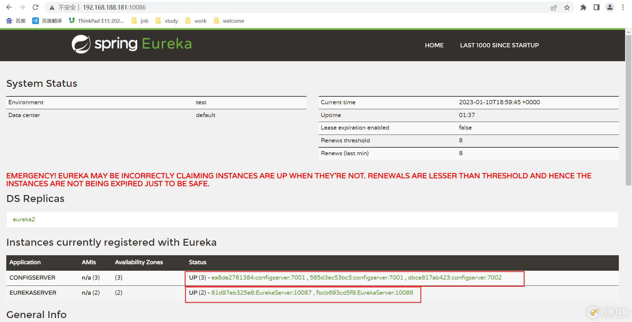Open the work bookmarks folder
This screenshot has height=322, width=632.
[196, 21]
